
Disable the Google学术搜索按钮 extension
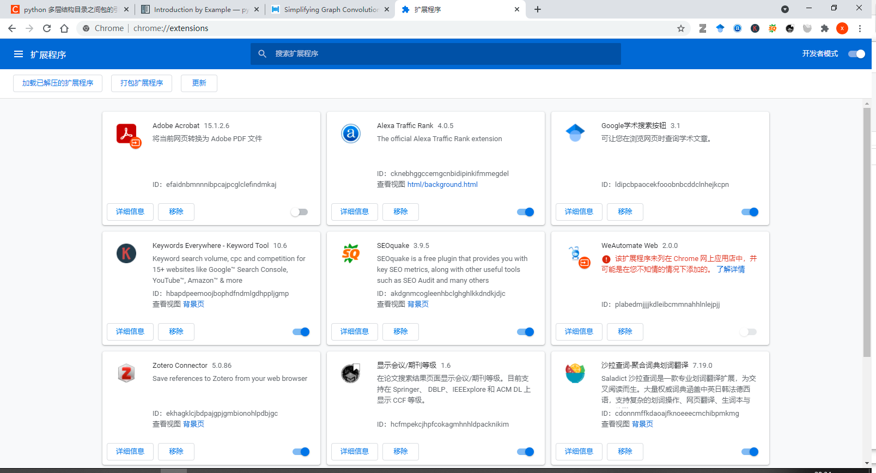[x=750, y=212]
